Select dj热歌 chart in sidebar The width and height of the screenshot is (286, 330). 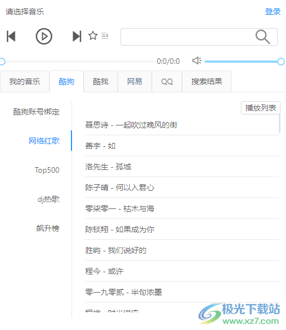[x=48, y=199]
